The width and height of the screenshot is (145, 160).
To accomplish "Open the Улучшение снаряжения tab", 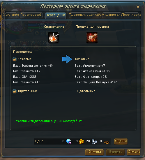I will (110, 15).
